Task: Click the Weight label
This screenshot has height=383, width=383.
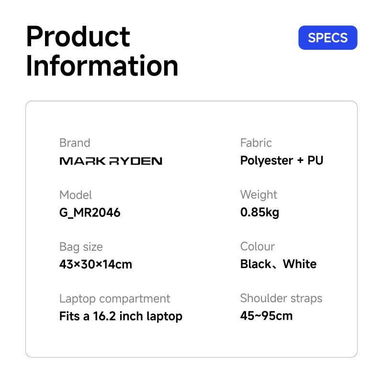Action: pyautogui.click(x=259, y=195)
